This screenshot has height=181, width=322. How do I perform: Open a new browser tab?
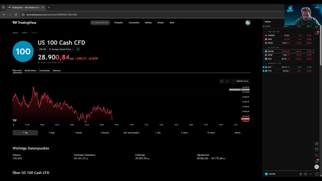[x=49, y=8]
